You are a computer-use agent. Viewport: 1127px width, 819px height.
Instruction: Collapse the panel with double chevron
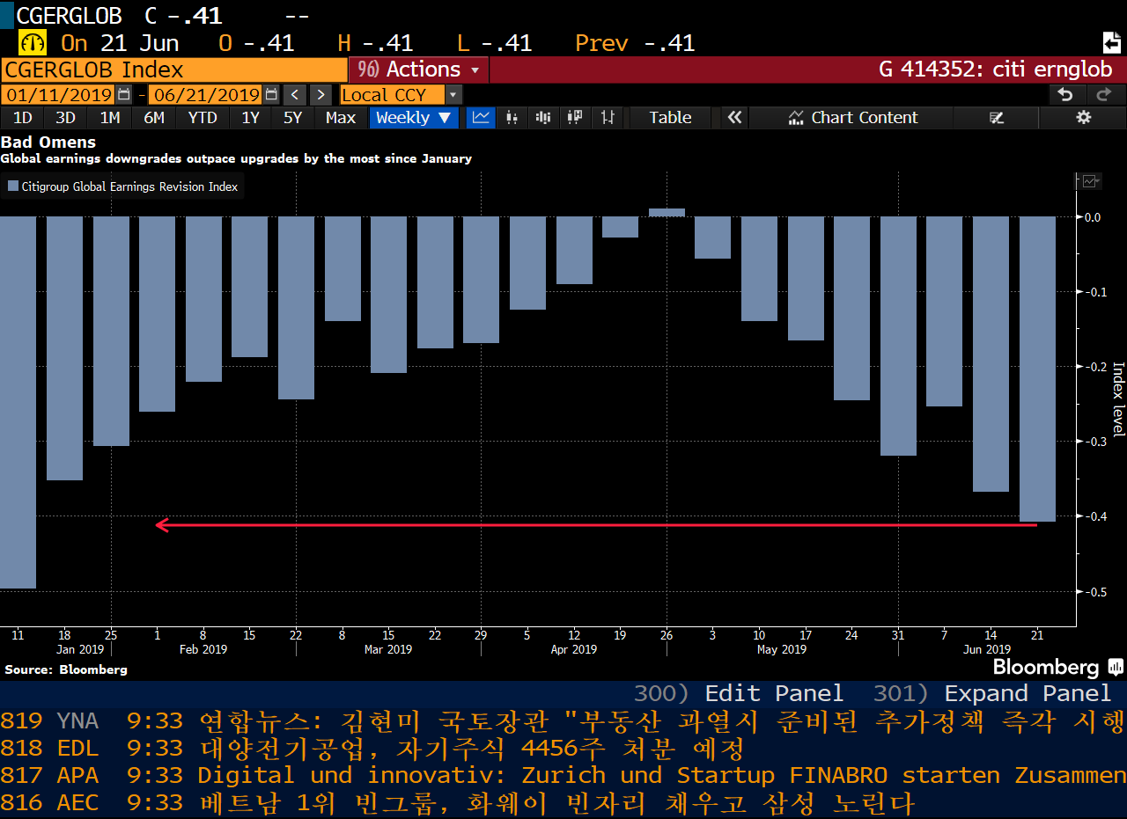pyautogui.click(x=734, y=118)
